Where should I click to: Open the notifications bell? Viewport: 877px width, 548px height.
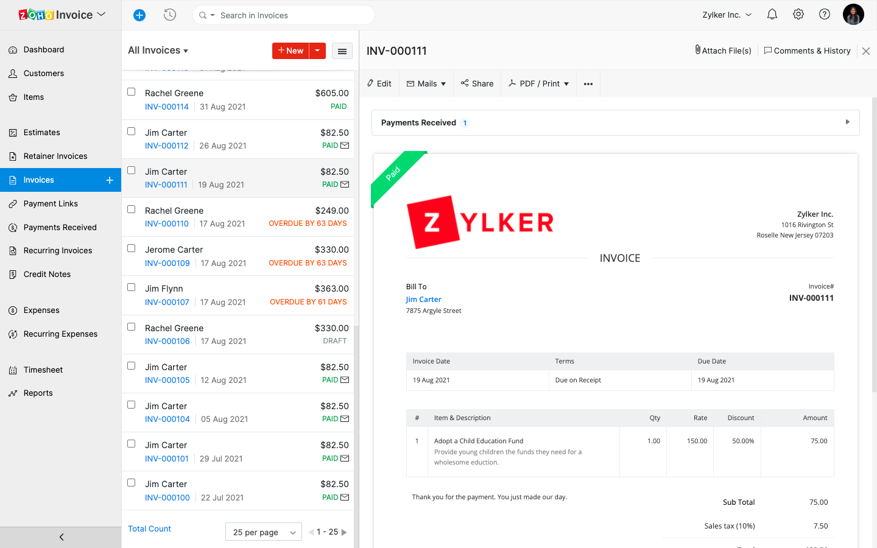(772, 15)
